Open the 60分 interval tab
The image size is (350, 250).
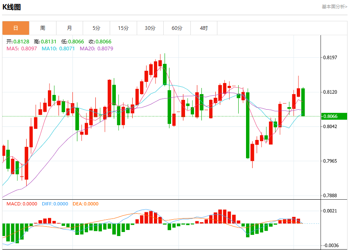pos(177,28)
